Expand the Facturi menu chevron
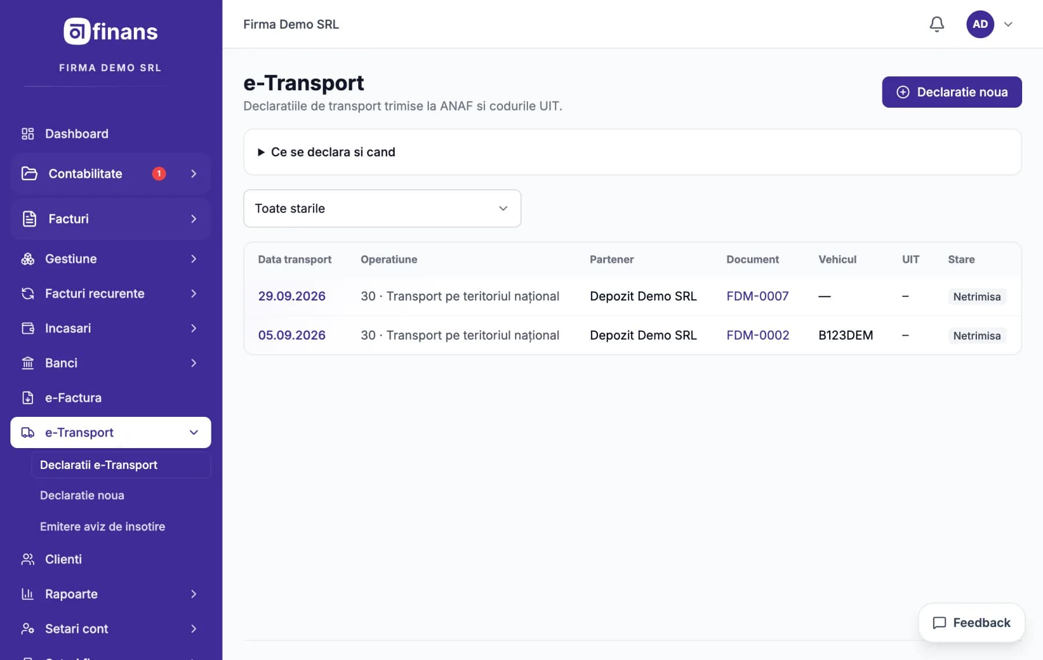1043x660 pixels. pyautogui.click(x=194, y=219)
